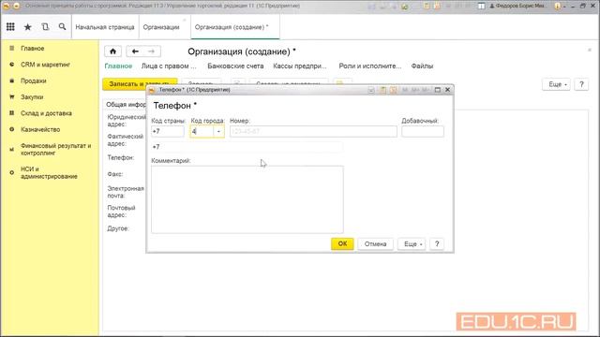Viewport: 600px width, 337px height.
Task: Open Лица с правом link
Action: point(169,66)
